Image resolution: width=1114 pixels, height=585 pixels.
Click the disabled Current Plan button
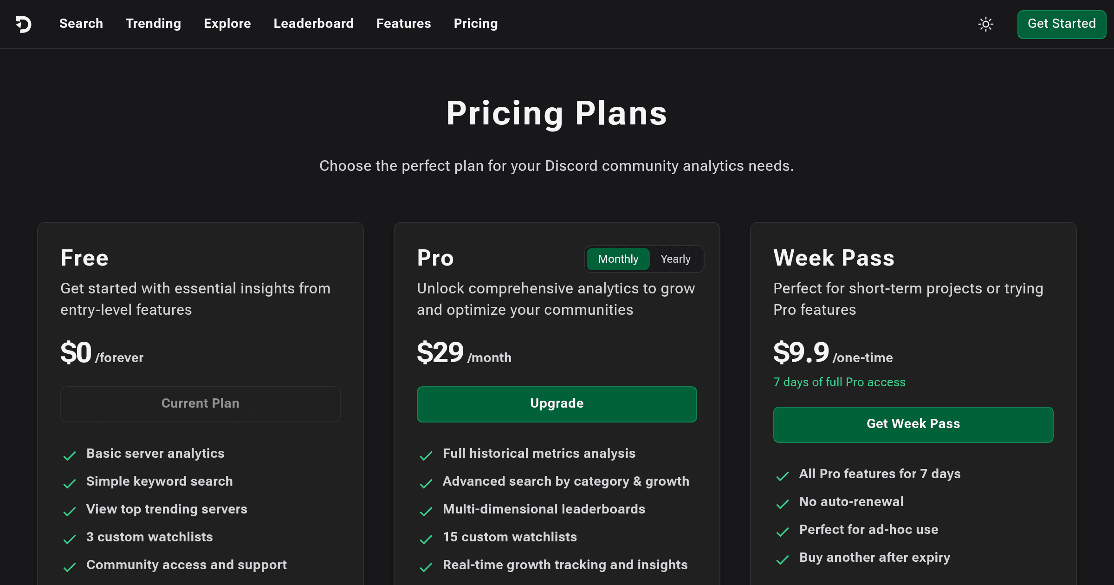(200, 404)
